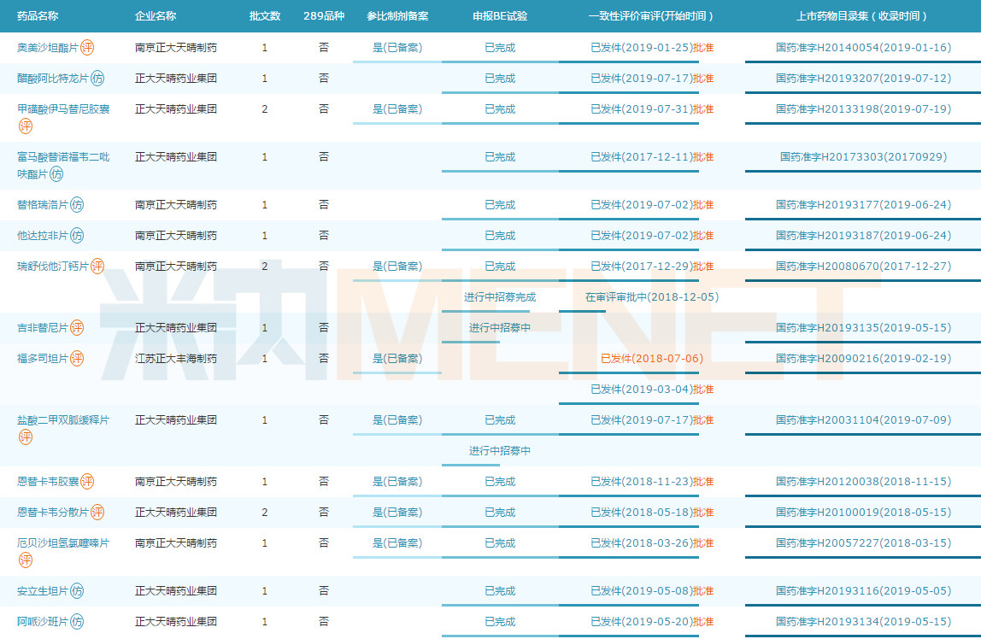Open the 吉非替尼片 drug link

tap(43, 328)
